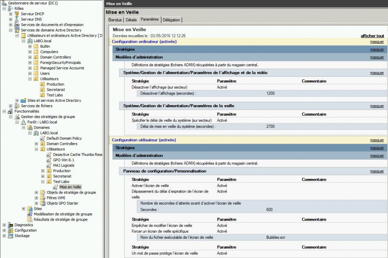The image size is (388, 258).
Task: Click the Serveur DNS role icon
Action: [17, 19]
